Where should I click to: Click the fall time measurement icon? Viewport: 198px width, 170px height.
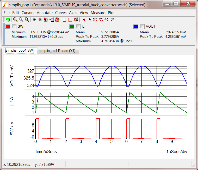pyautogui.click(x=89, y=20)
